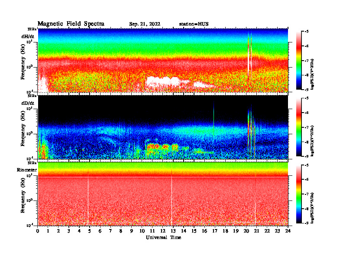Click the "-9" value on dH/dt color scale
The image size is (343, 265).
click(307, 90)
